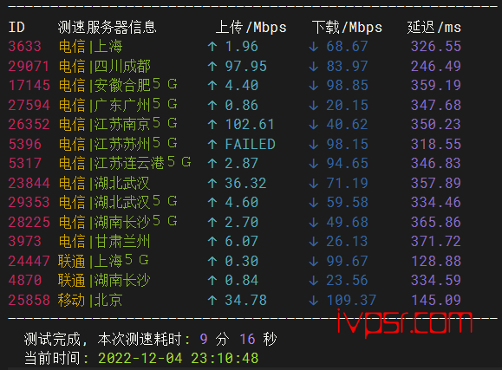Image resolution: width=502 pixels, height=370 pixels.
Task: Select server ID 24447
Action: tap(29, 262)
